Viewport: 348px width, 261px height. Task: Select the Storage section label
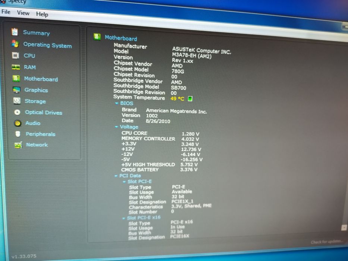tap(35, 101)
